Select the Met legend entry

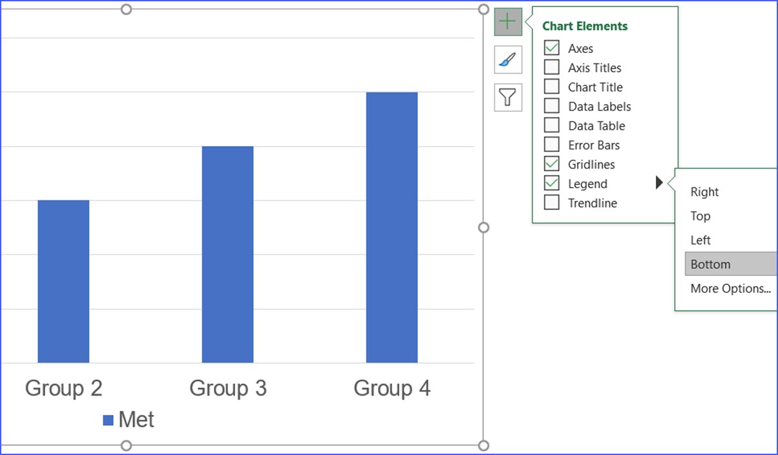tap(129, 420)
